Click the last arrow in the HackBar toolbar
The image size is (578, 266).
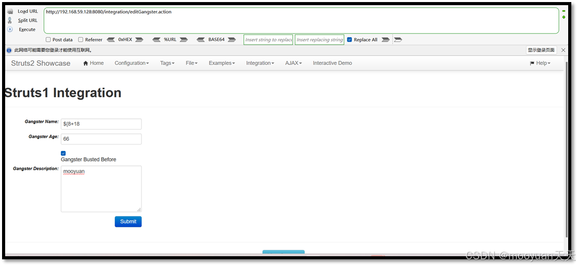tap(398, 40)
